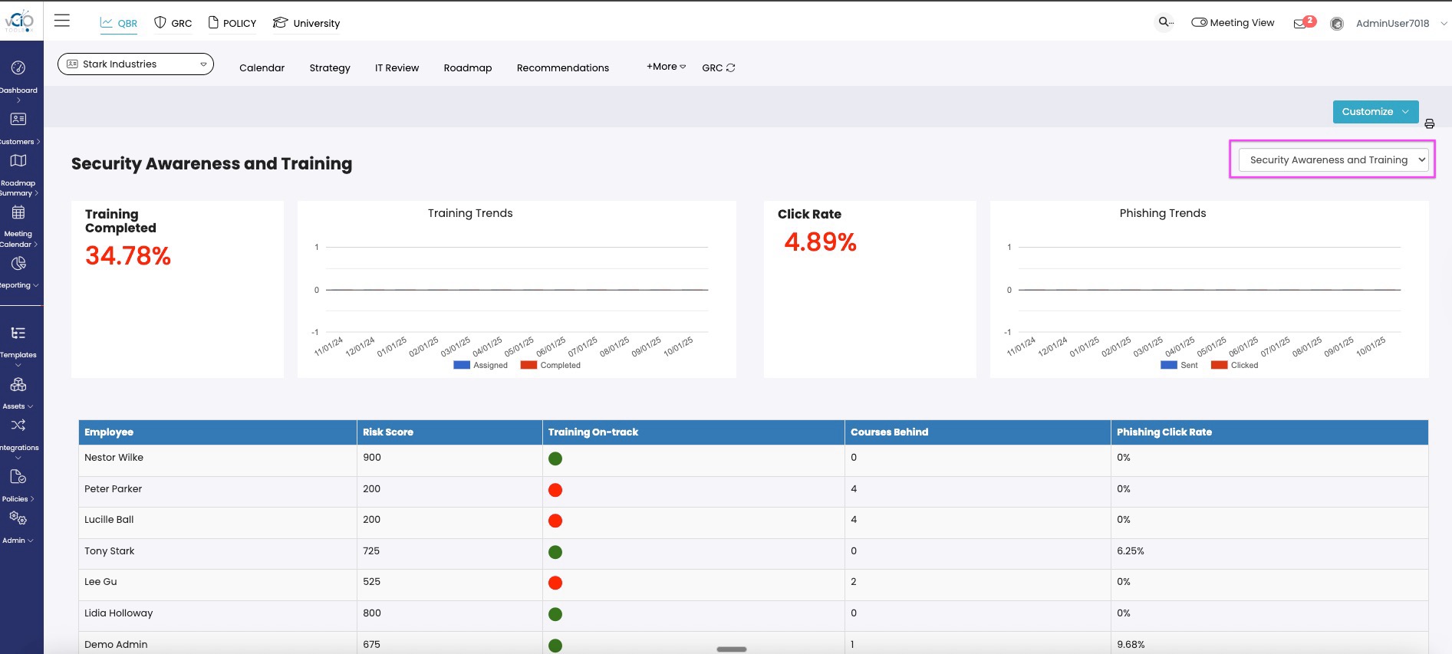Open Customers sidebar icon
The height and width of the screenshot is (654, 1452).
coord(18,119)
